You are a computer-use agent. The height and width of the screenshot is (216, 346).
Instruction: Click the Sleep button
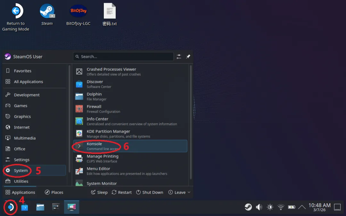[99, 192]
